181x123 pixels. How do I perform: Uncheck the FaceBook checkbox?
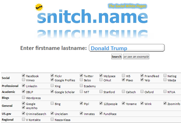pyautogui.click(x=24, y=76)
